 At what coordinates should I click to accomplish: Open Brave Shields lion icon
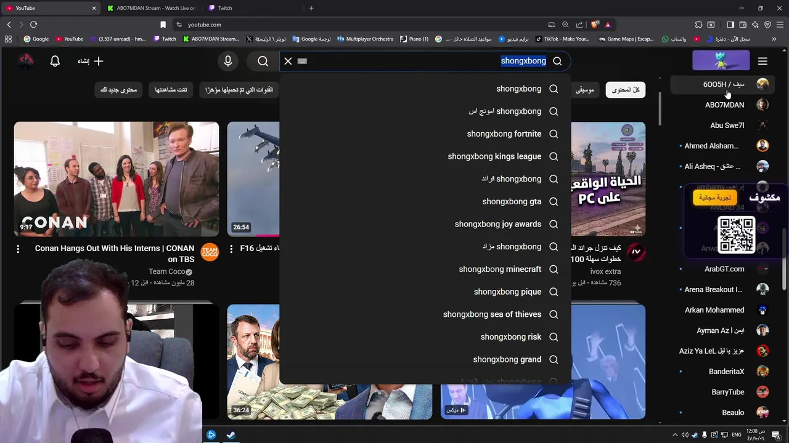pos(595,25)
